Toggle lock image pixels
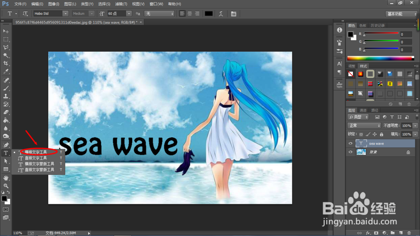This screenshot has height=236, width=420. tap(368, 134)
